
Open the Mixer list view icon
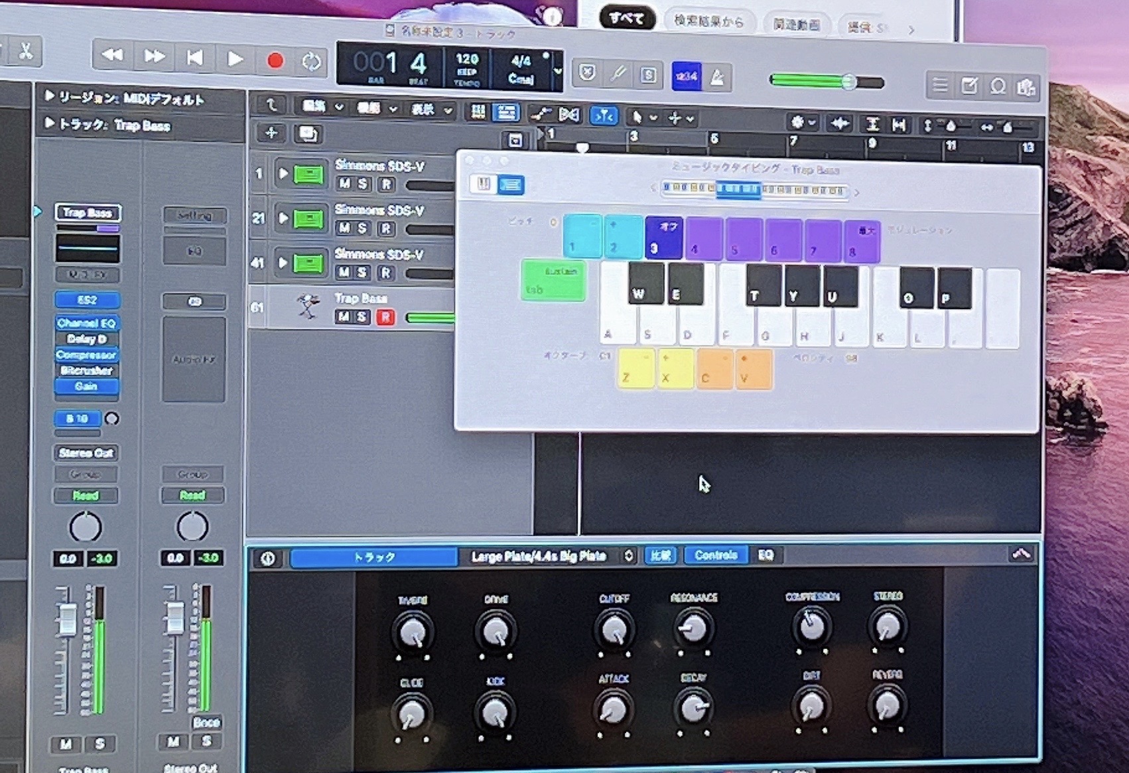940,86
